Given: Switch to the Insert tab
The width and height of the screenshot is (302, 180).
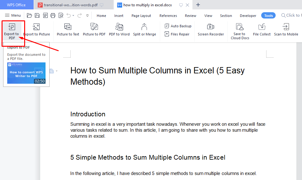Looking at the screenshot, I should click(x=119, y=16).
